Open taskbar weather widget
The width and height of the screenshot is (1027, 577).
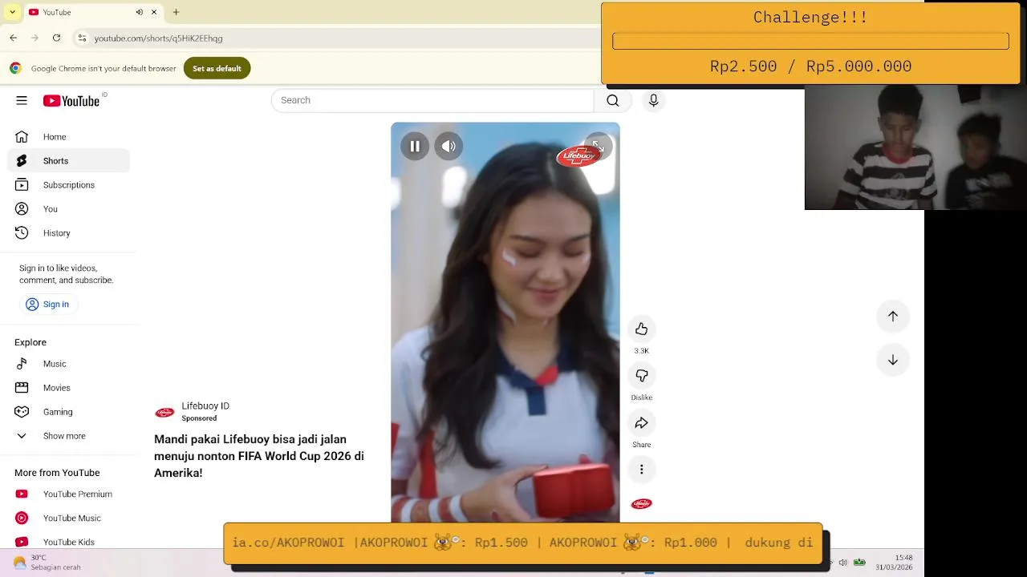pyautogui.click(x=47, y=563)
